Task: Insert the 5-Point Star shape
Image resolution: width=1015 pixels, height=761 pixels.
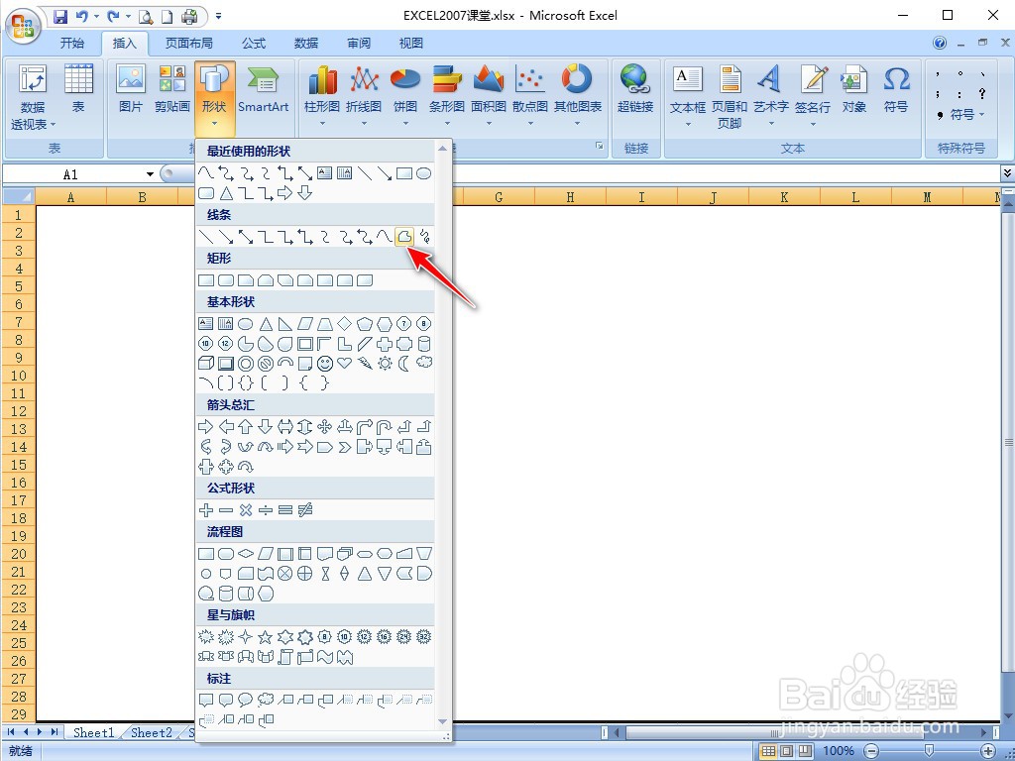Action: [x=266, y=637]
